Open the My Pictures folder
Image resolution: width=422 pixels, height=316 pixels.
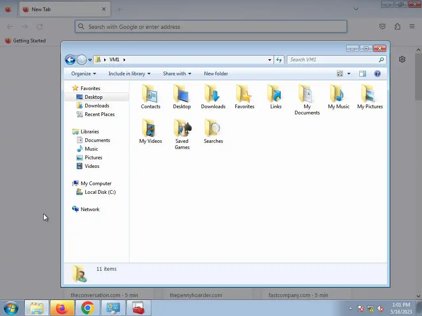(x=370, y=97)
